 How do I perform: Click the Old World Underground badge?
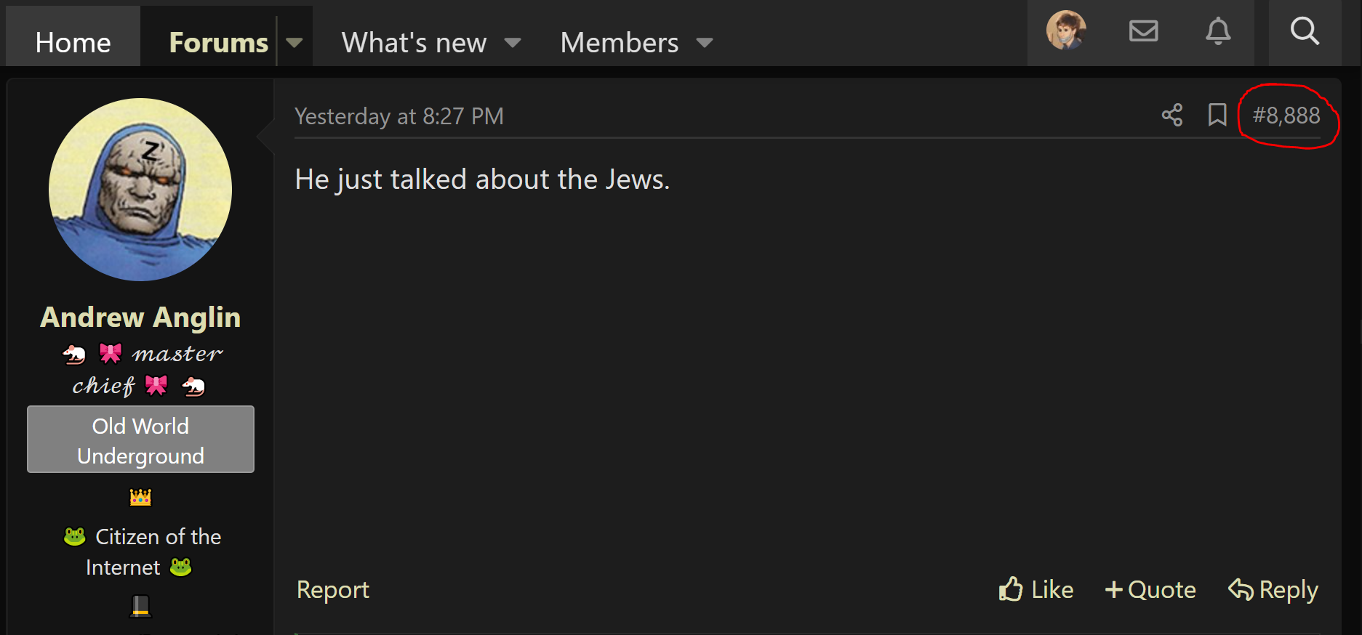coord(140,440)
